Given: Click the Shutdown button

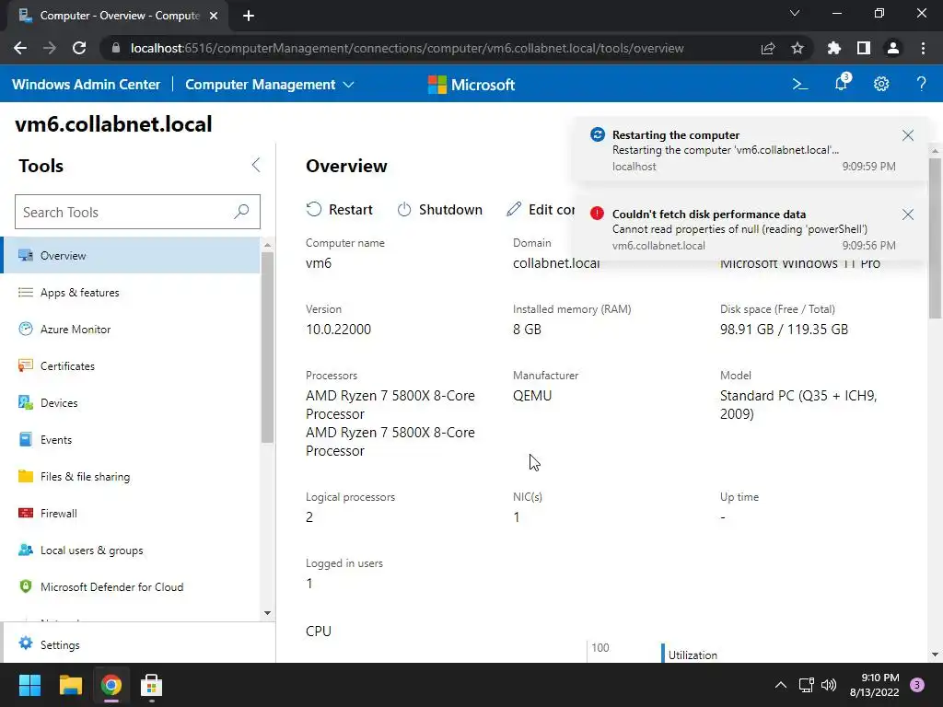Looking at the screenshot, I should (439, 209).
